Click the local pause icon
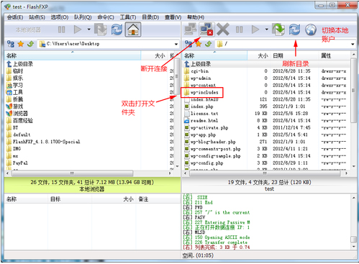 [61, 29]
